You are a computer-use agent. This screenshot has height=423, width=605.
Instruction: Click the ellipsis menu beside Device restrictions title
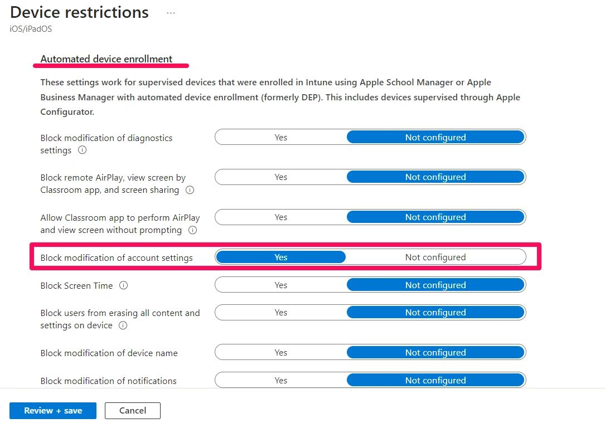pyautogui.click(x=171, y=12)
